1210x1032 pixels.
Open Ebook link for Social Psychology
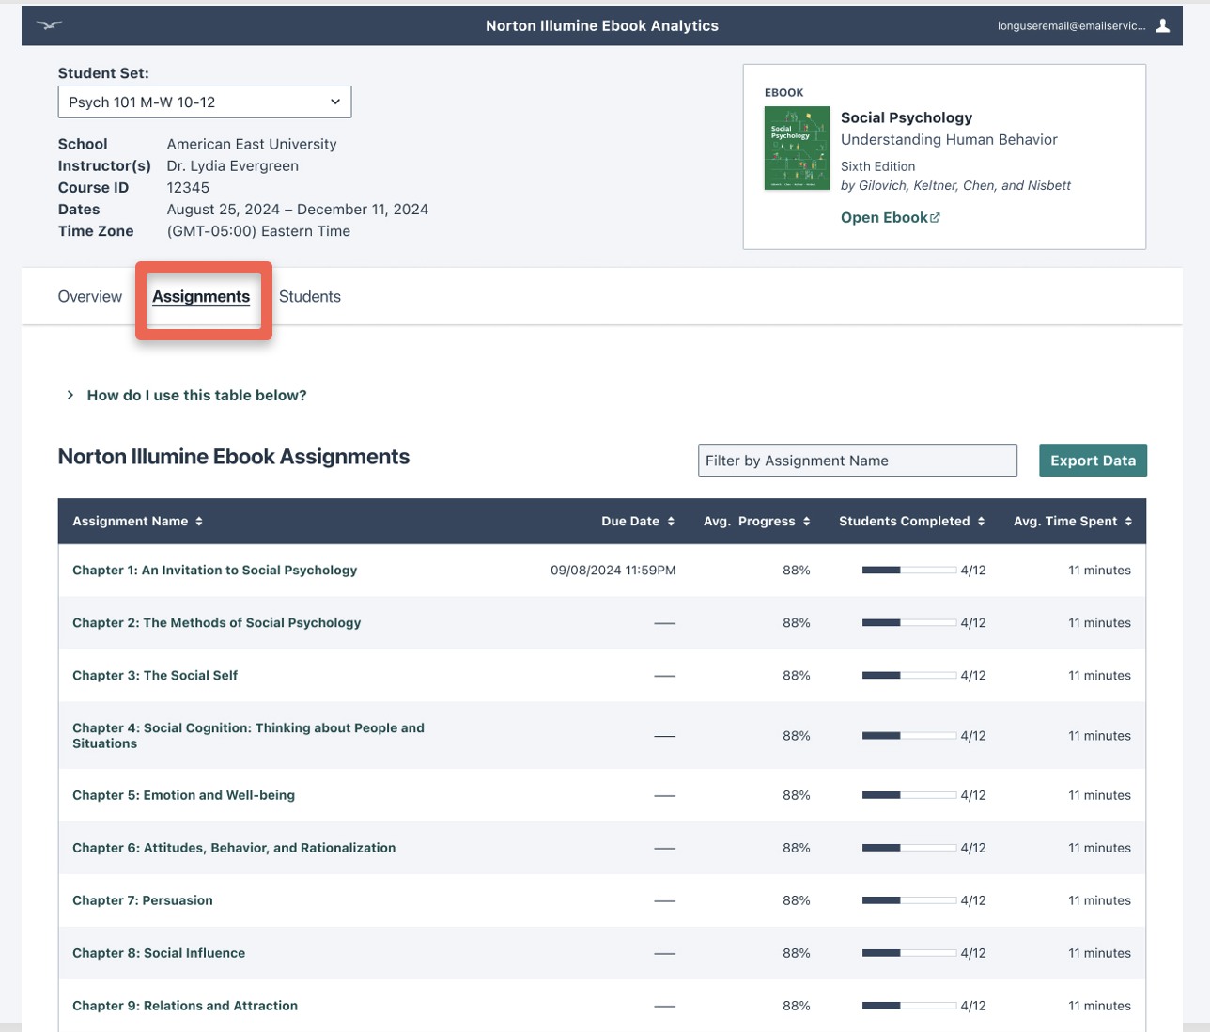point(891,217)
